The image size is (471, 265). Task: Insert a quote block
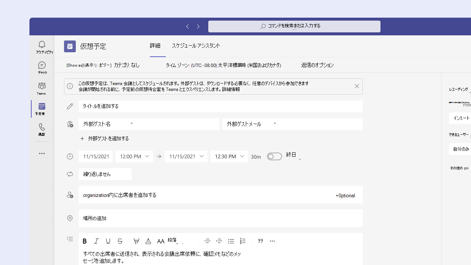(261, 241)
